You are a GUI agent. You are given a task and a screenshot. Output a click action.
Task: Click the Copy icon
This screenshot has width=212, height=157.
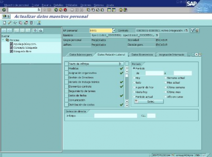point(20,23)
